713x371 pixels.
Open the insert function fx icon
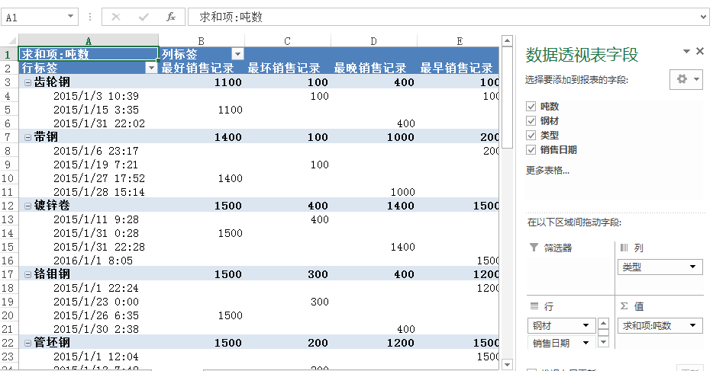[171, 18]
